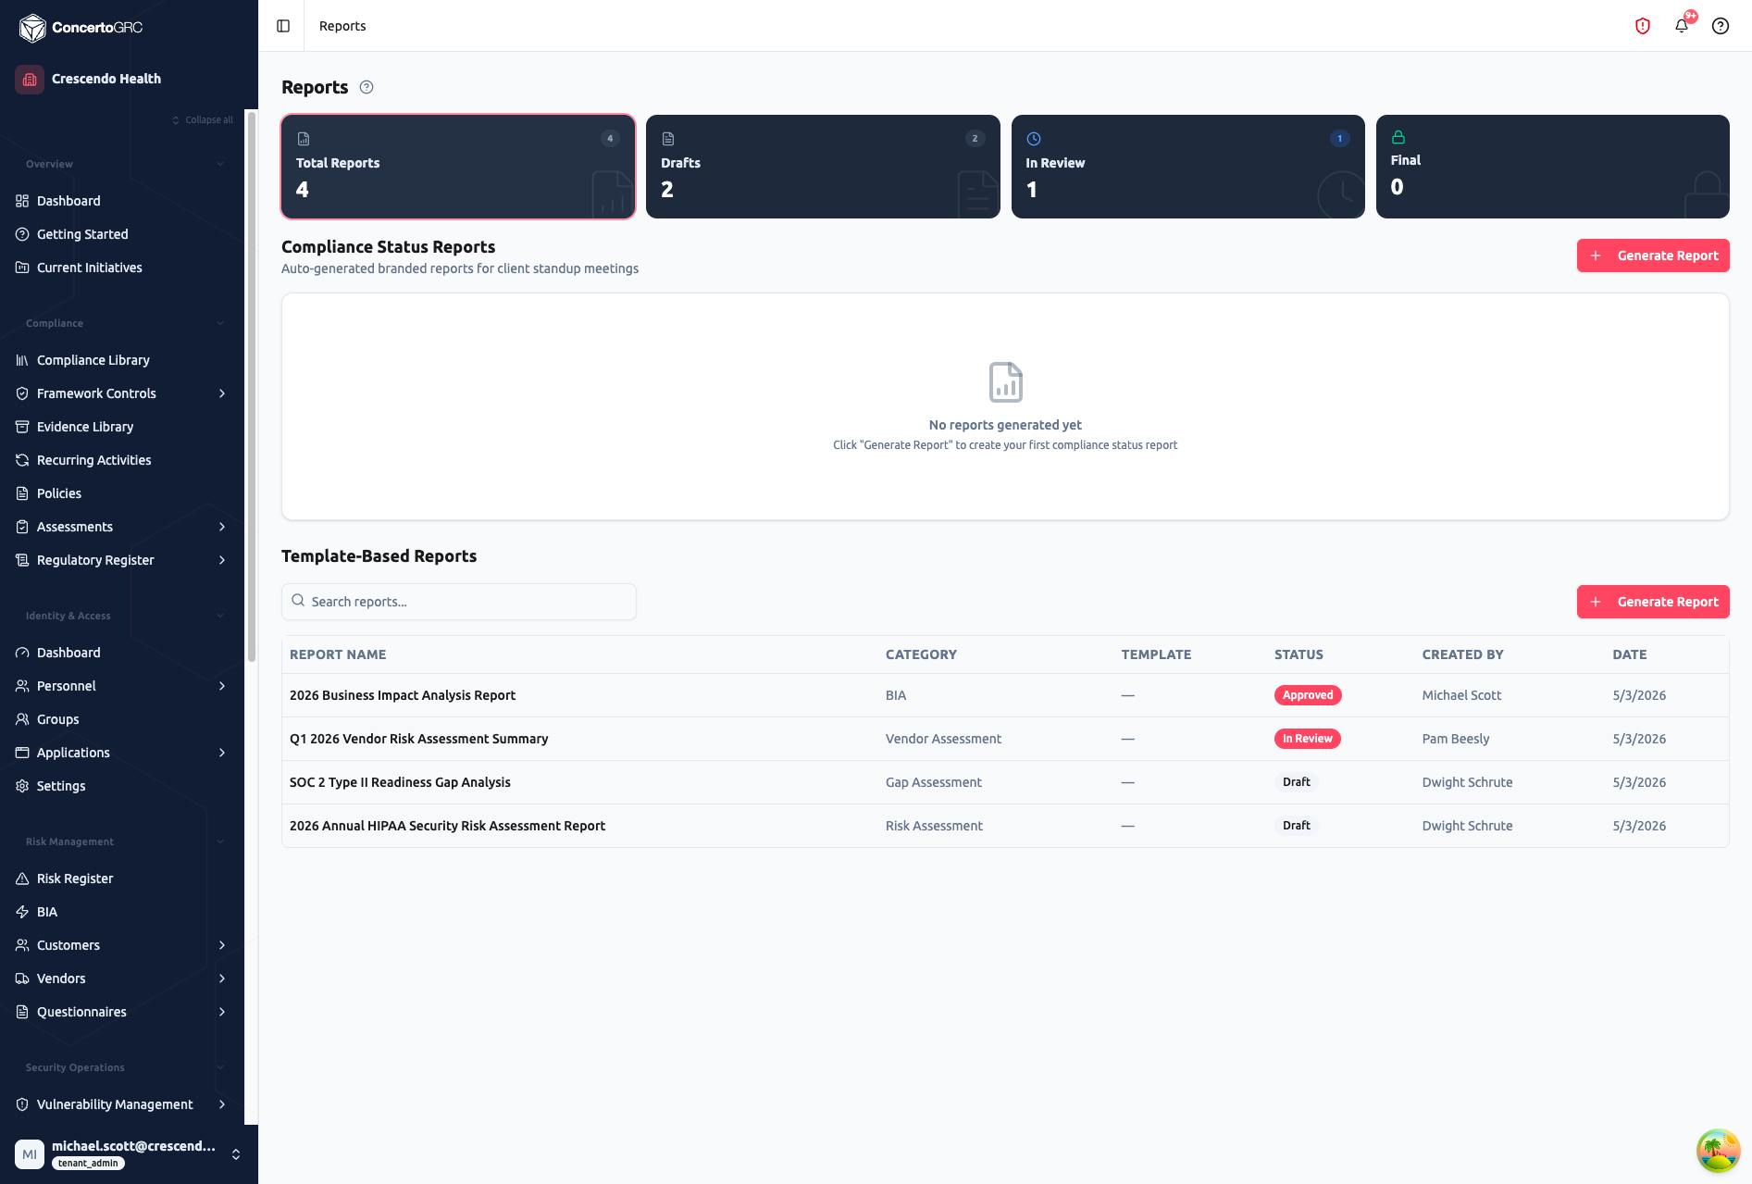The width and height of the screenshot is (1752, 1184).
Task: Click the Crescendo Health tenant icon
Action: [30, 79]
